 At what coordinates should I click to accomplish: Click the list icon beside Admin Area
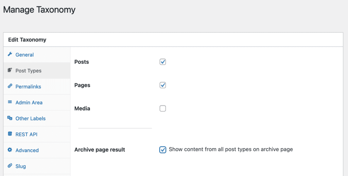[10, 102]
